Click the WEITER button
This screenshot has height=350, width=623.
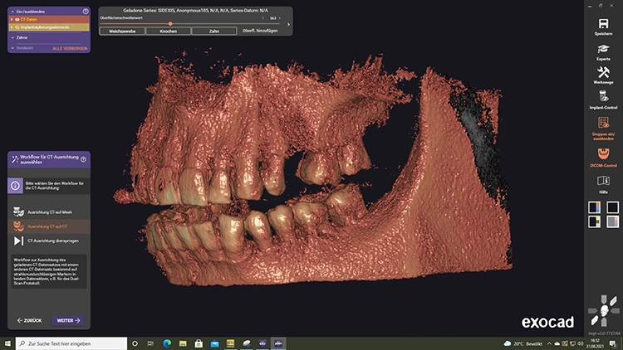pyautogui.click(x=68, y=321)
